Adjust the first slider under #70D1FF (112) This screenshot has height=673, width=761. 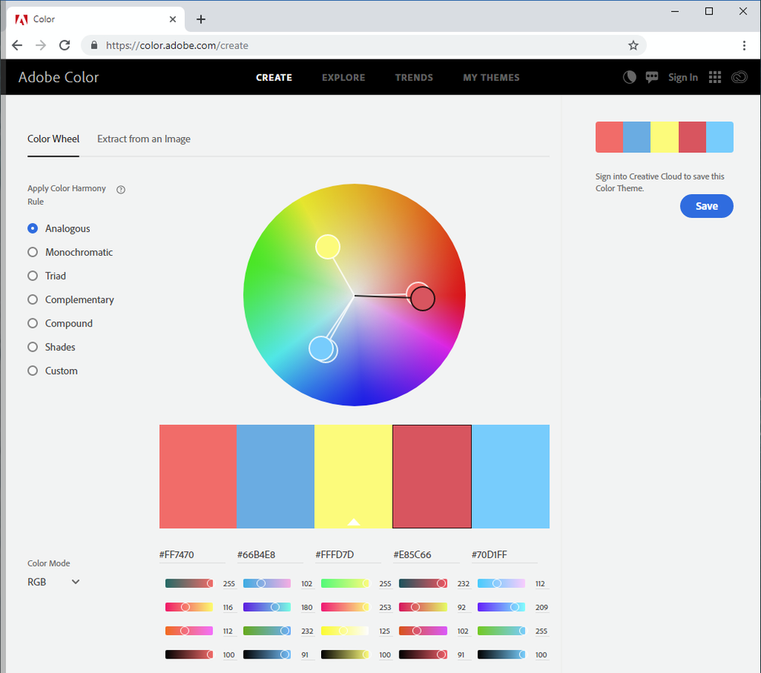[x=501, y=583]
